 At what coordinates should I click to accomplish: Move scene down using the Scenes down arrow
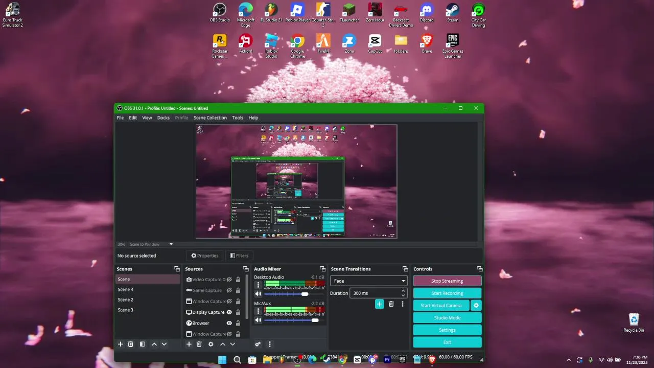point(164,344)
